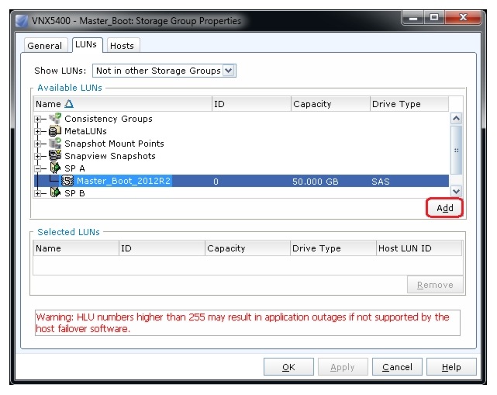Viewport: 497px width, 395px height.
Task: Maximize the Storage Group Properties window
Action: [x=434, y=17]
